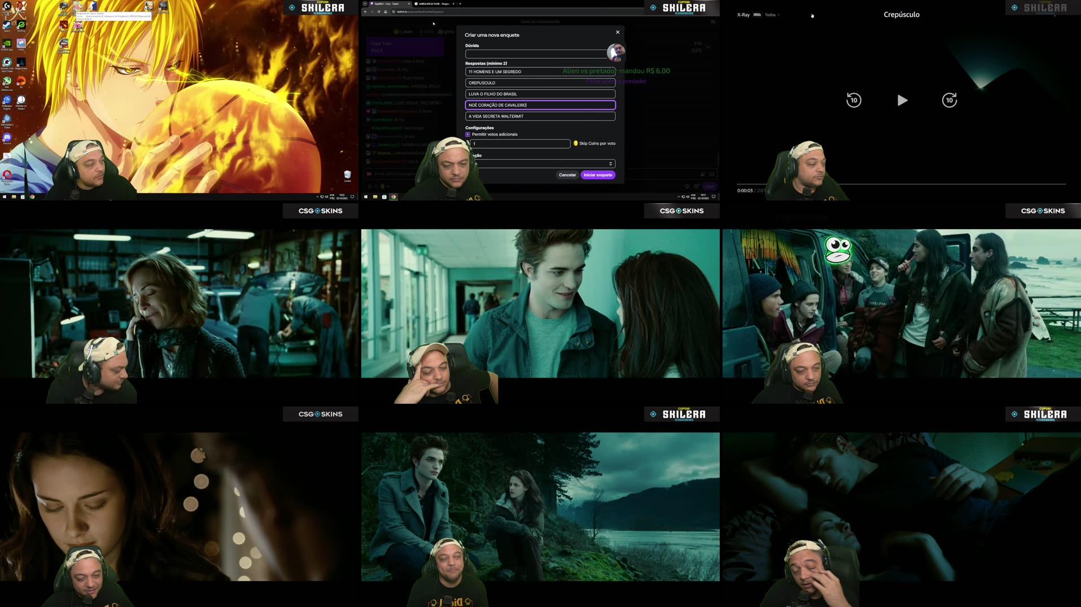Open the Recycle Bin on the desktop
Screen dimensions: 1081x607
pos(347,175)
